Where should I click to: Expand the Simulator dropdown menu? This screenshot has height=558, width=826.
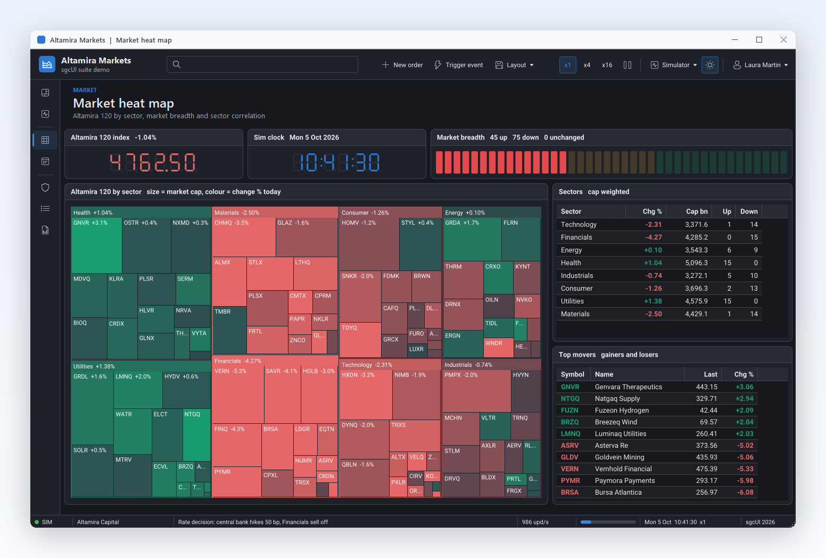(x=674, y=65)
